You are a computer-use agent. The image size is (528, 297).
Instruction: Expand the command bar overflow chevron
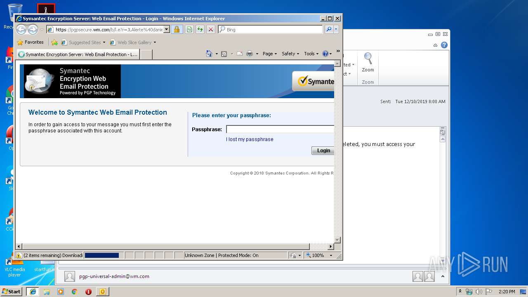tap(338, 51)
